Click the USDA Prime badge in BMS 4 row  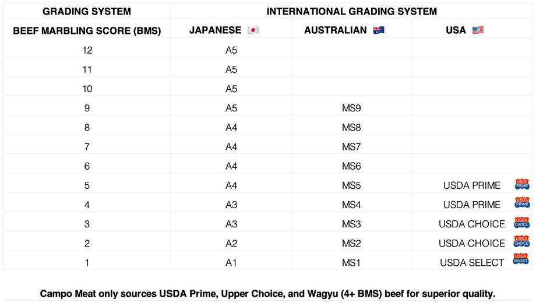[522, 202]
